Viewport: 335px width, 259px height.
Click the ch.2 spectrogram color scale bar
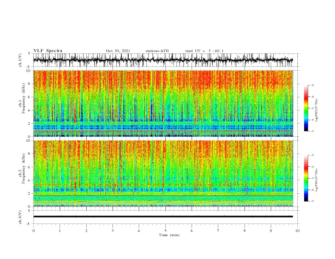306,178
